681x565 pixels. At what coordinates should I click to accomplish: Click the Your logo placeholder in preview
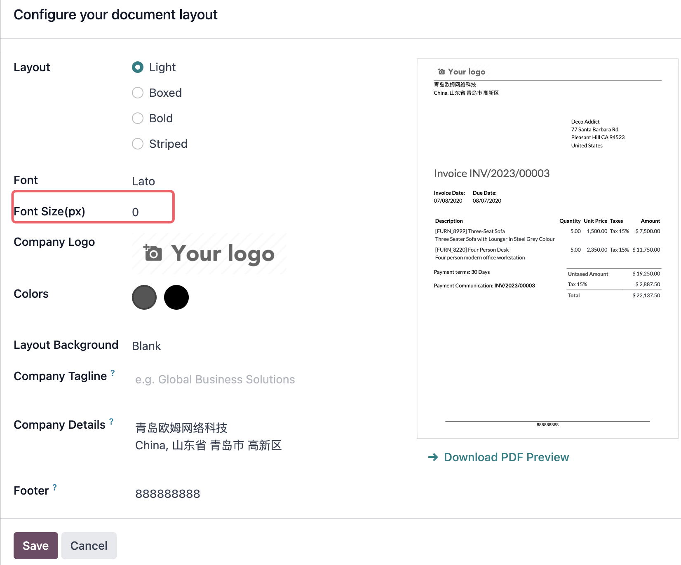[x=462, y=72]
